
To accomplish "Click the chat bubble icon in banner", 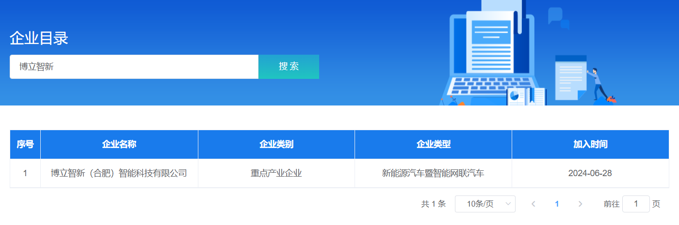I will [x=557, y=17].
